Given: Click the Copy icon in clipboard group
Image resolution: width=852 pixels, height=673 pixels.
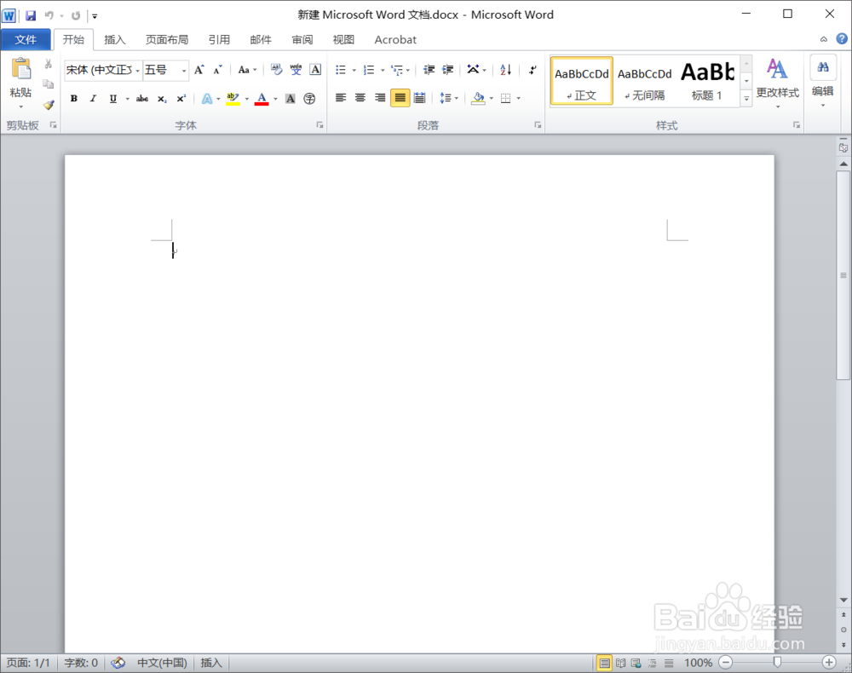Looking at the screenshot, I should pyautogui.click(x=49, y=84).
